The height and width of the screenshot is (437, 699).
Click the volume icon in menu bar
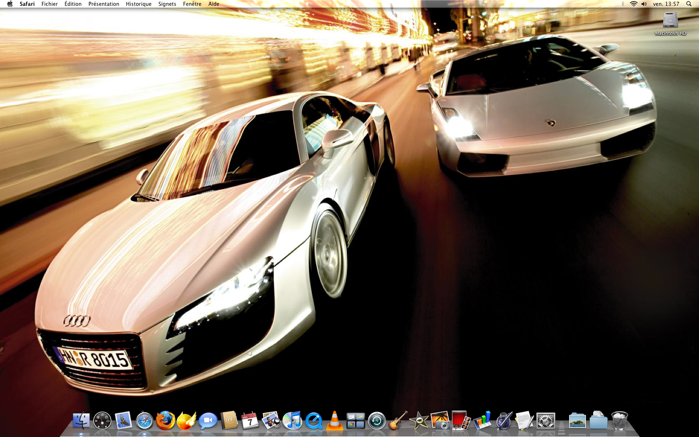[x=644, y=4]
